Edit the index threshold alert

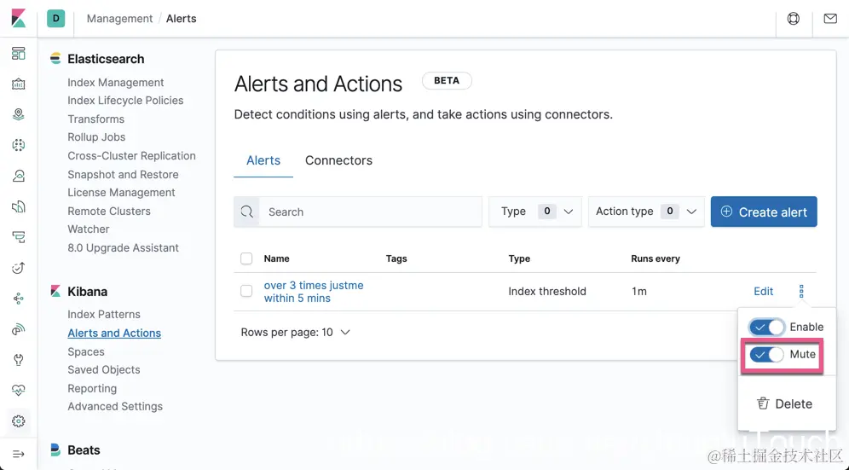point(764,291)
